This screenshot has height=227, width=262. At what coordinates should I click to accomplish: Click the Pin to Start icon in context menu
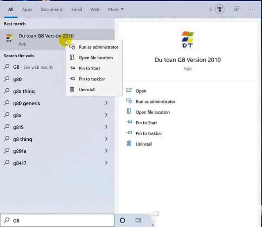[72, 68]
